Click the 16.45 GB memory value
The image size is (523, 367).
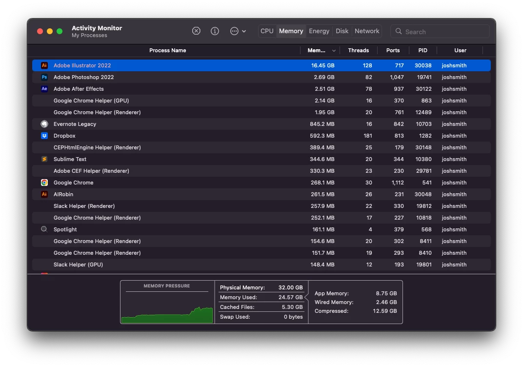click(x=322, y=65)
